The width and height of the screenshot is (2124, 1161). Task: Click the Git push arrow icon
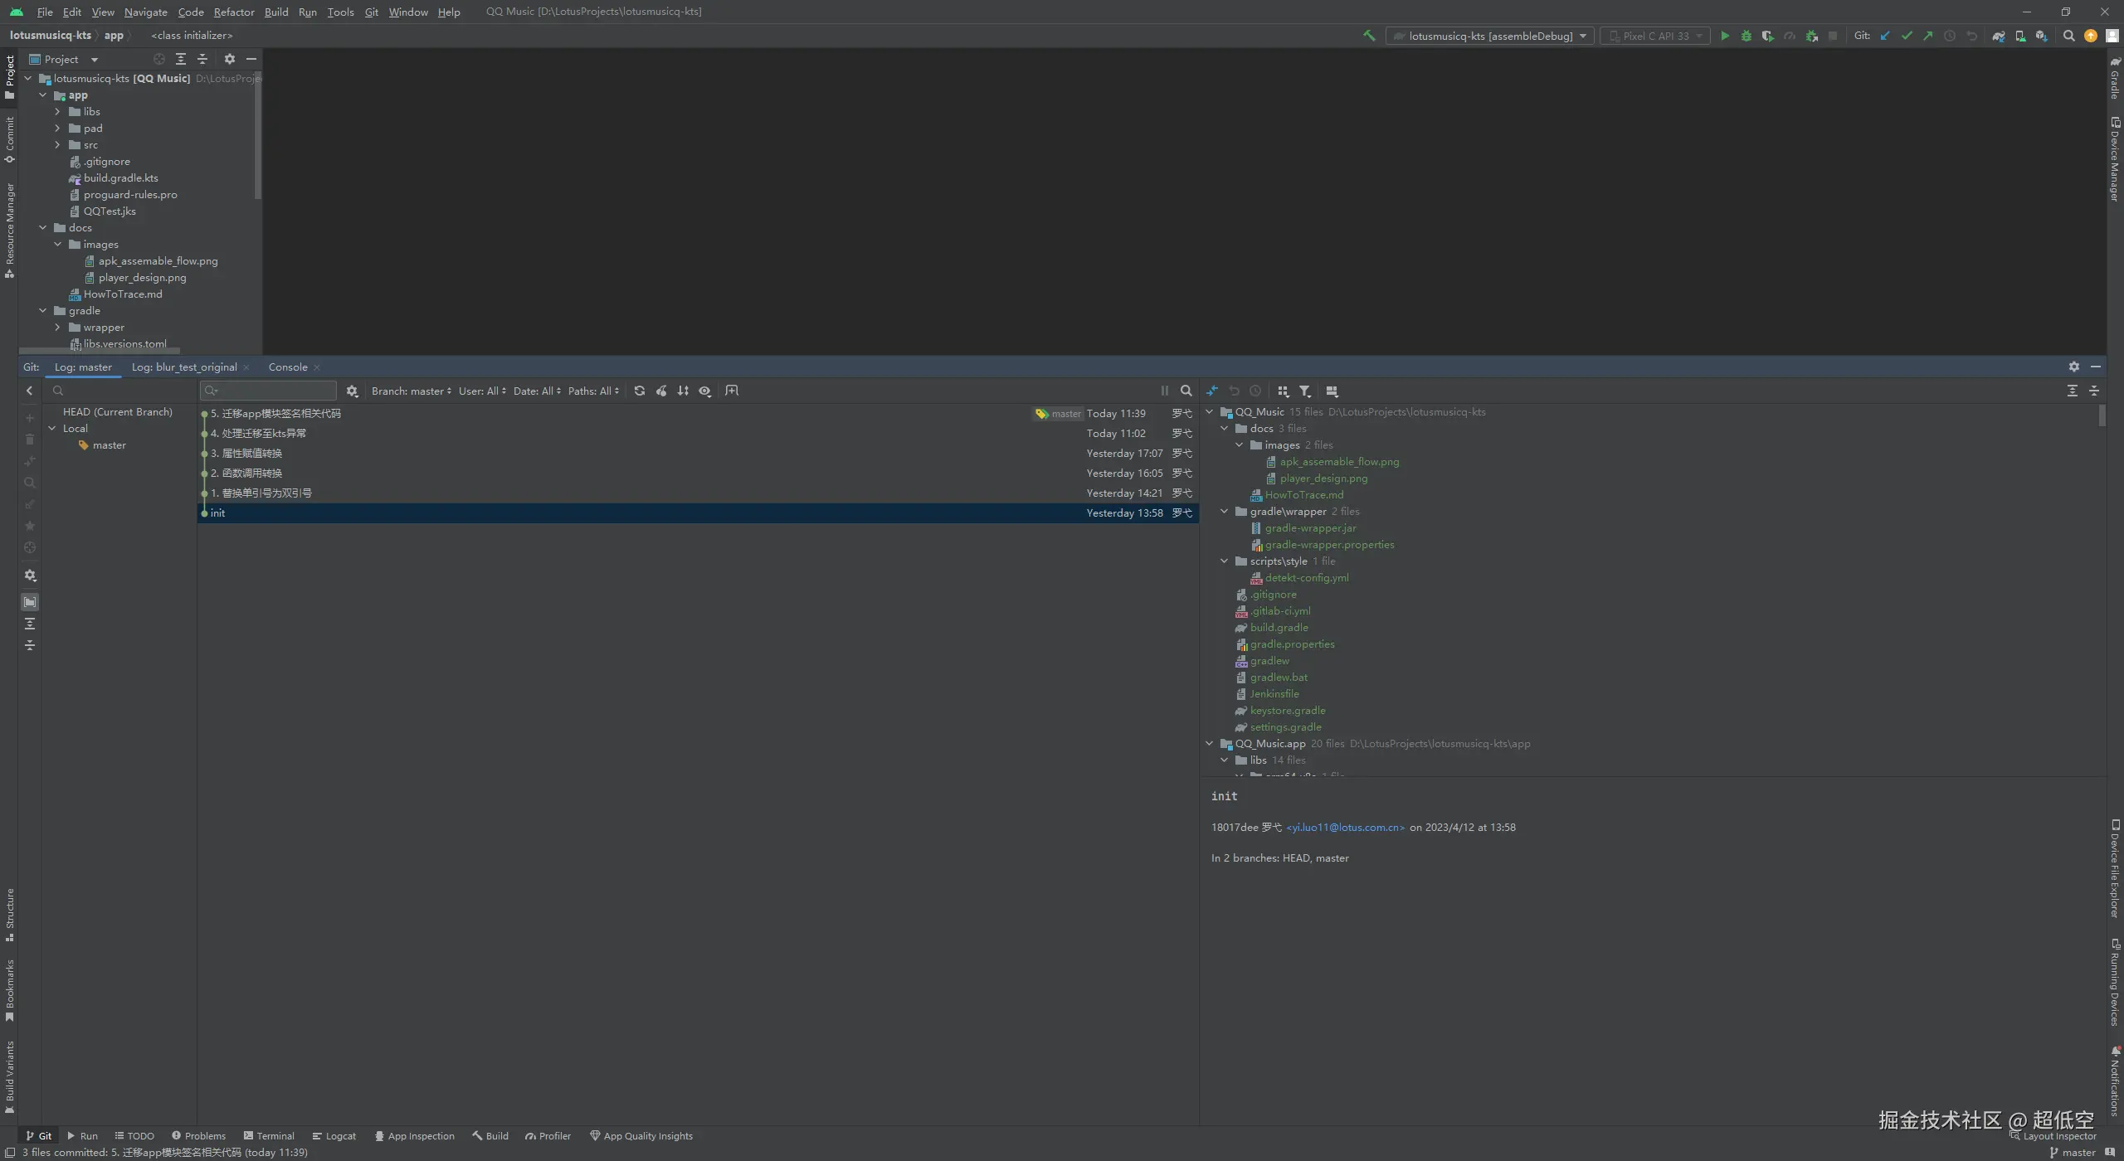(1928, 36)
